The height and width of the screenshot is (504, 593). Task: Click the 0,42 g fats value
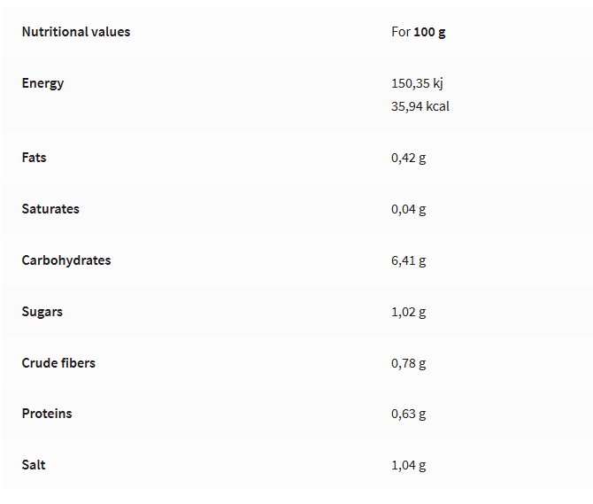(409, 158)
